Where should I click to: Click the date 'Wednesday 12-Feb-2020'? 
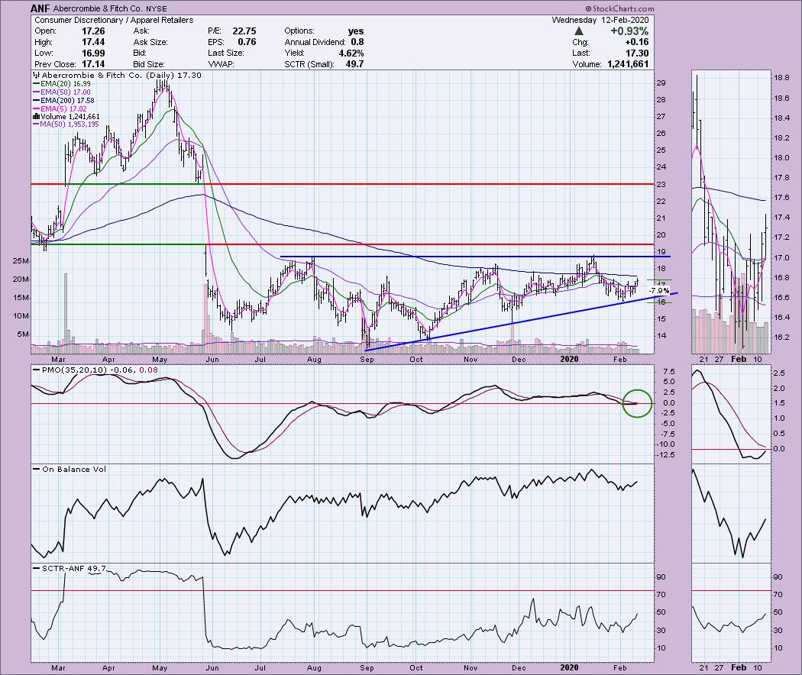pyautogui.click(x=600, y=20)
